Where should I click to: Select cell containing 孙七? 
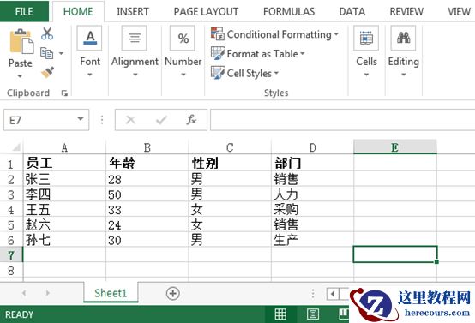click(64, 240)
